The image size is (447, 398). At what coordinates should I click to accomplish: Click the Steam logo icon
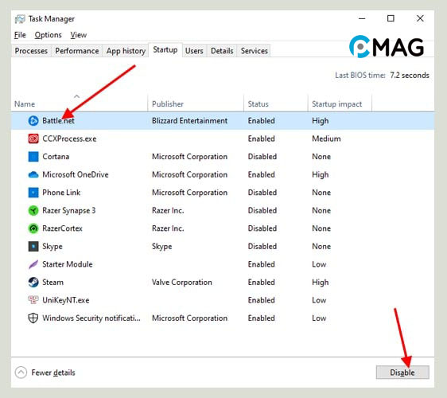pos(33,283)
